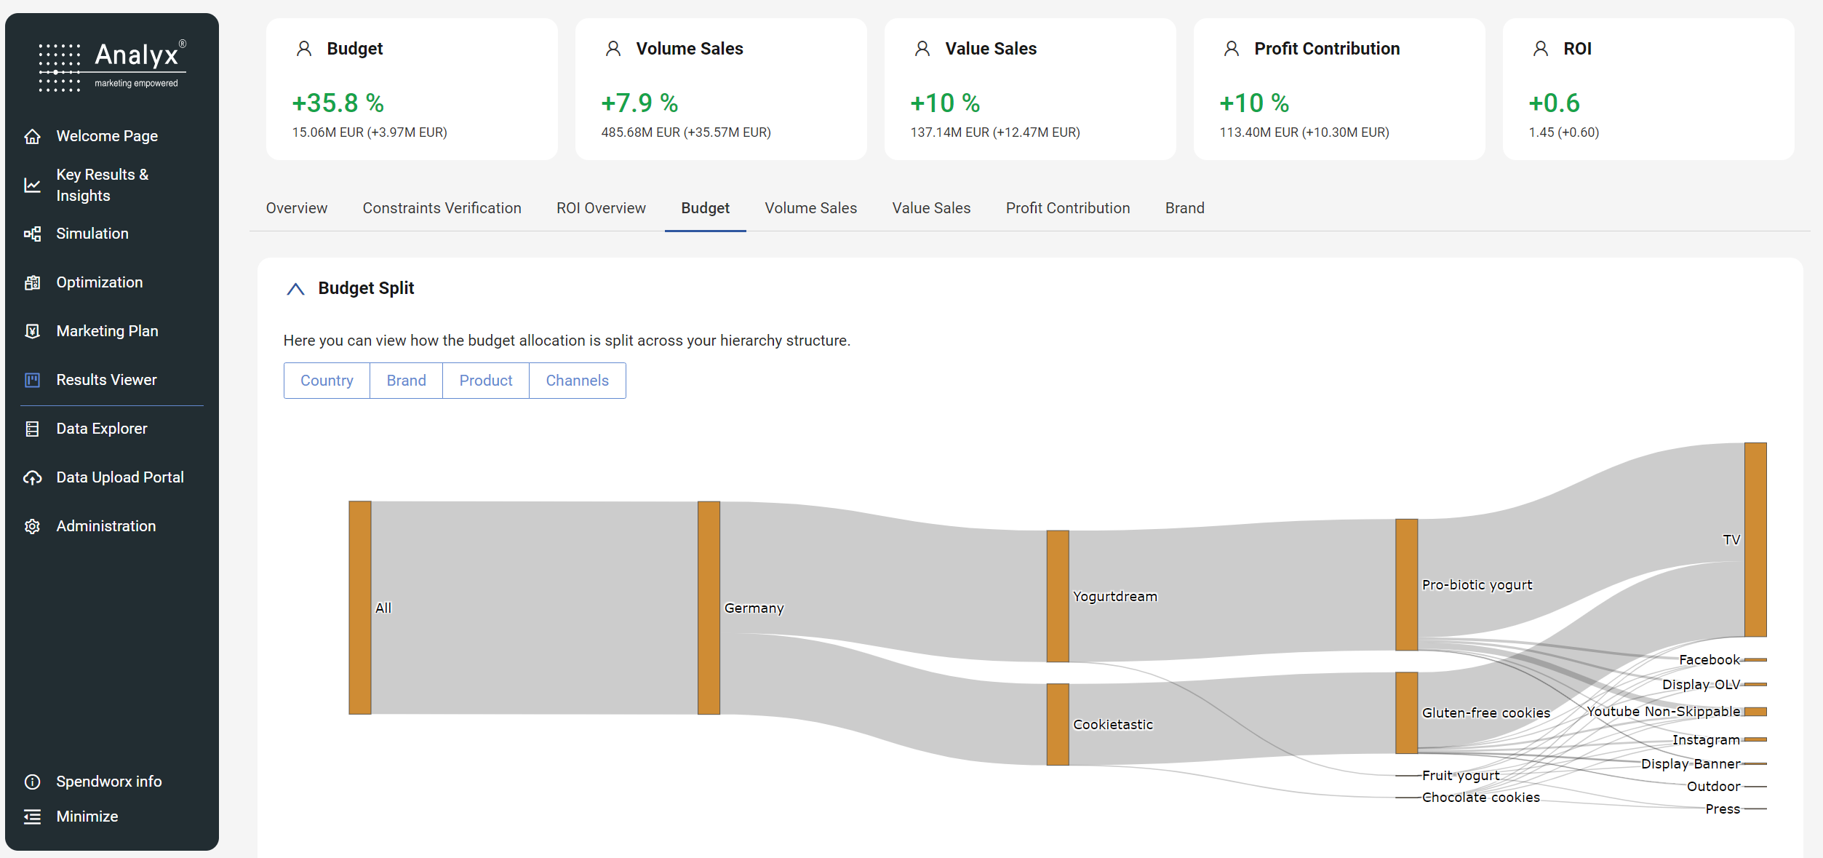The height and width of the screenshot is (858, 1823).
Task: Open Marketing Plan icon in sidebar
Action: (32, 331)
